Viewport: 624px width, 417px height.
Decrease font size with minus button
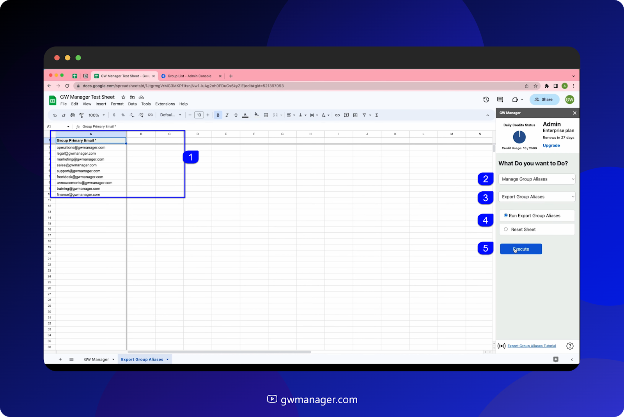[x=190, y=115]
